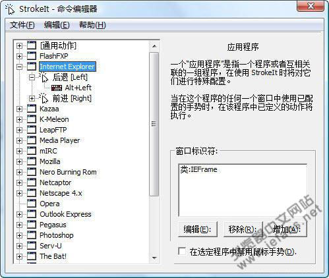Select the Alt+Left command entry
Screen dimensions: 329x278
coord(78,88)
